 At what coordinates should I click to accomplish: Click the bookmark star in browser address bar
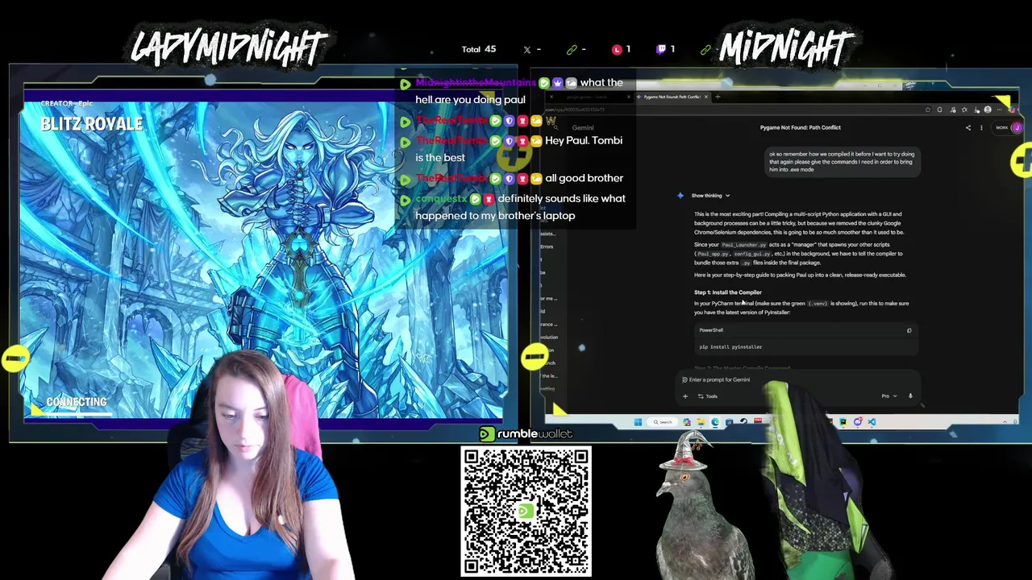tap(928, 110)
